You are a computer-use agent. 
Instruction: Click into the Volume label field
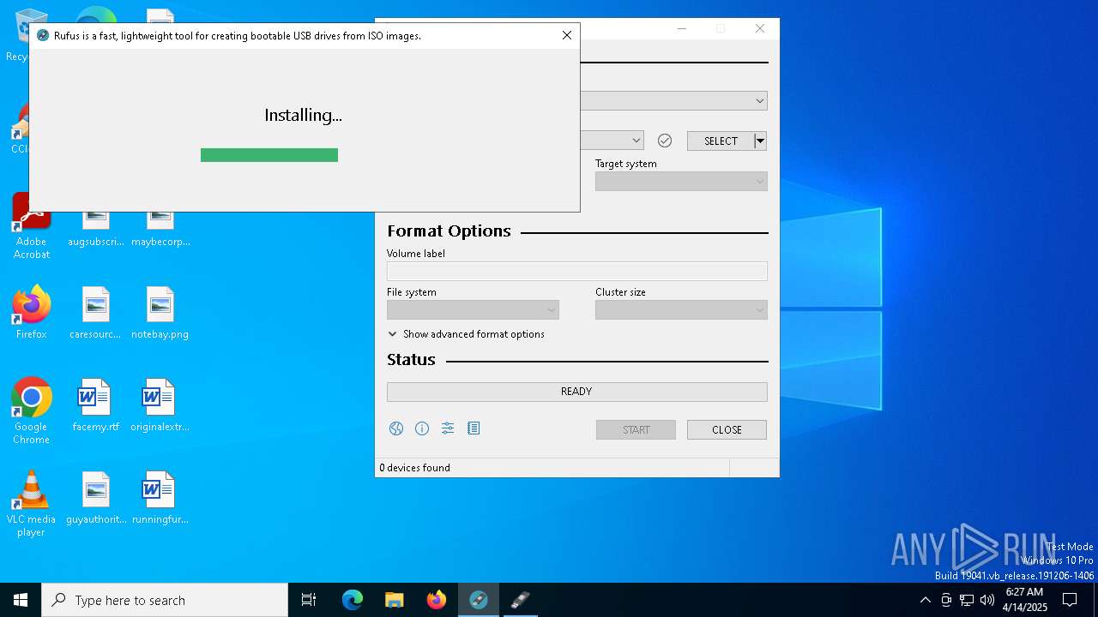coord(576,271)
